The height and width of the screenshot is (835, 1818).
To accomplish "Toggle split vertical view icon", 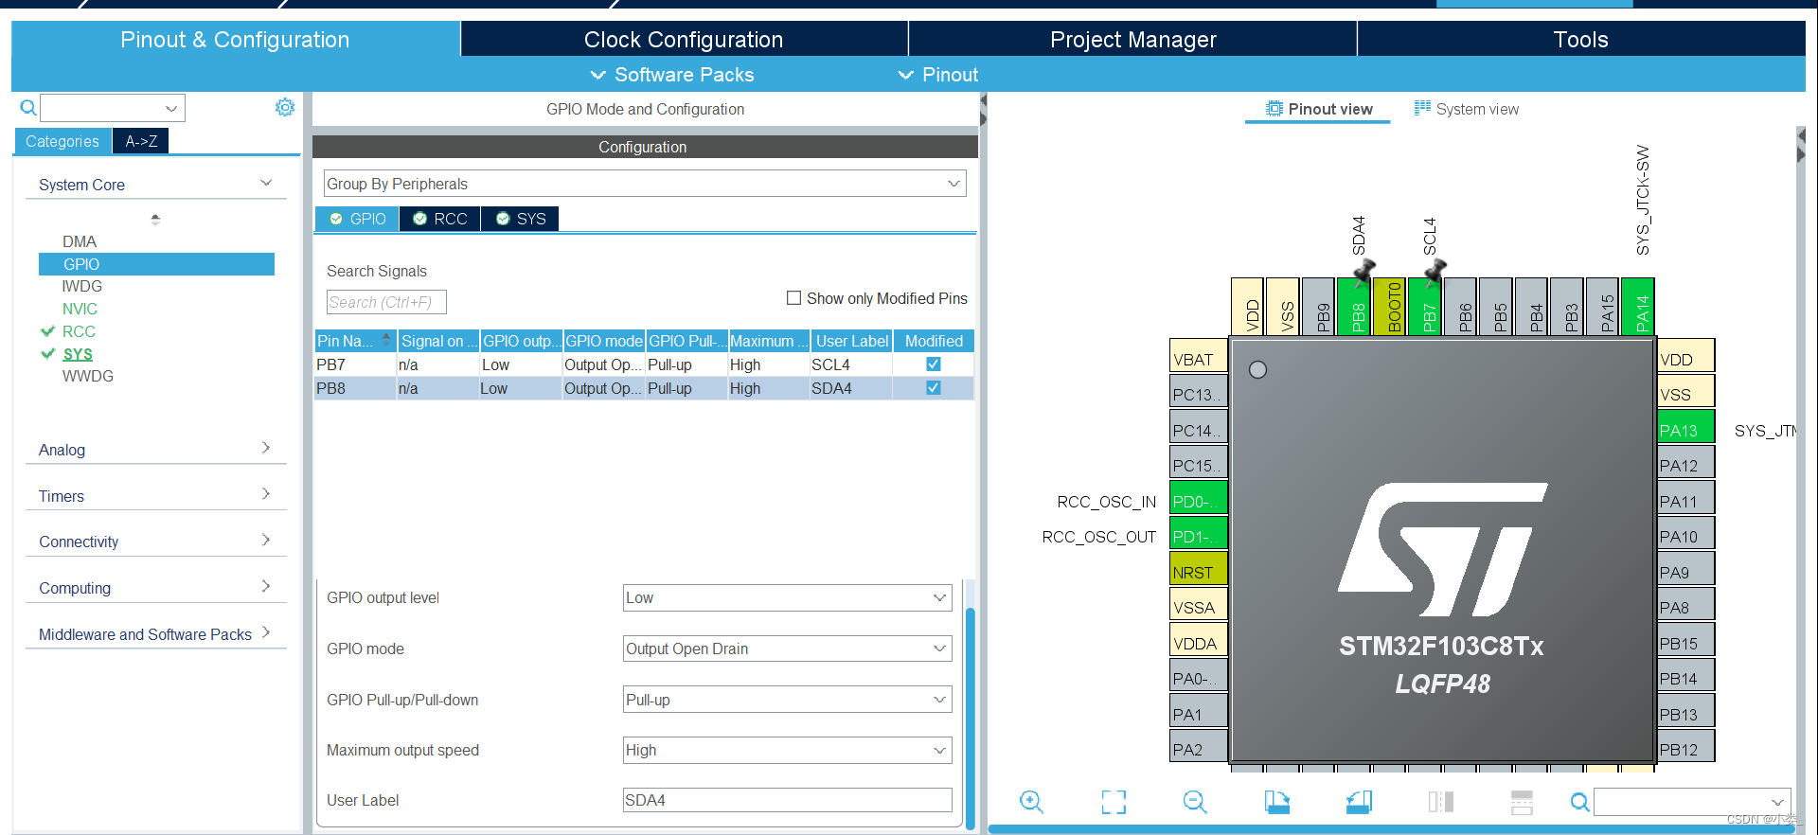I will coord(1440,802).
